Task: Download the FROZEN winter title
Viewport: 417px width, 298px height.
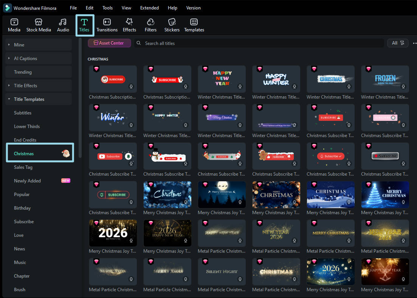Action: pyautogui.click(x=403, y=86)
